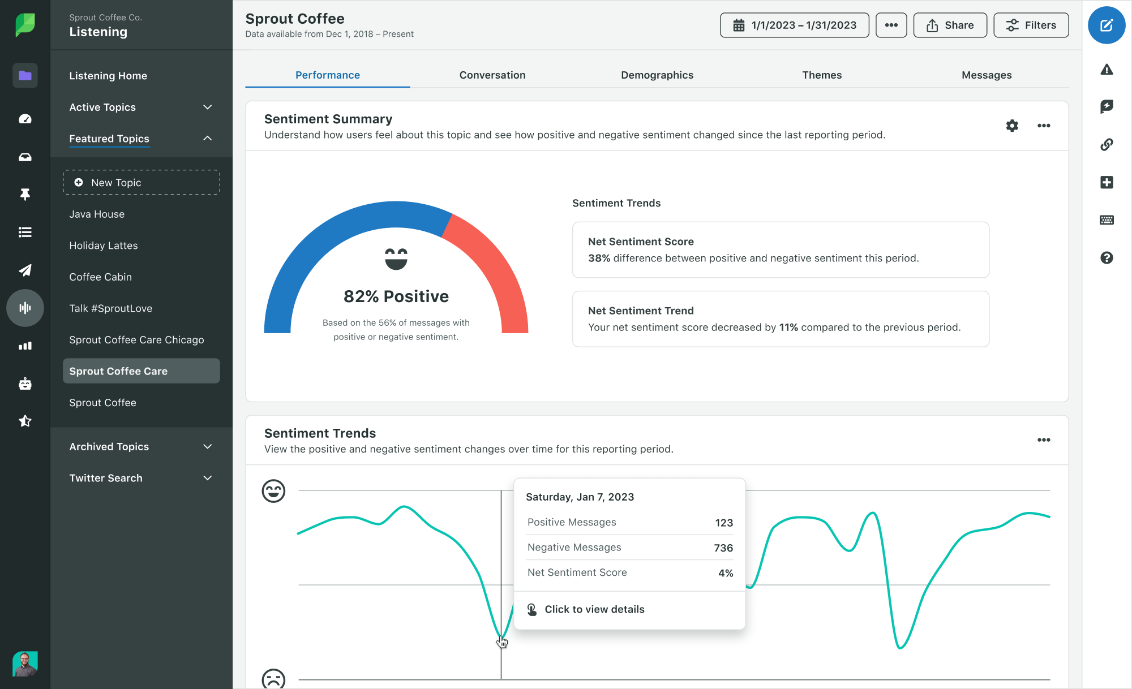1132x689 pixels.
Task: Expand the Active Topics section
Action: point(206,106)
